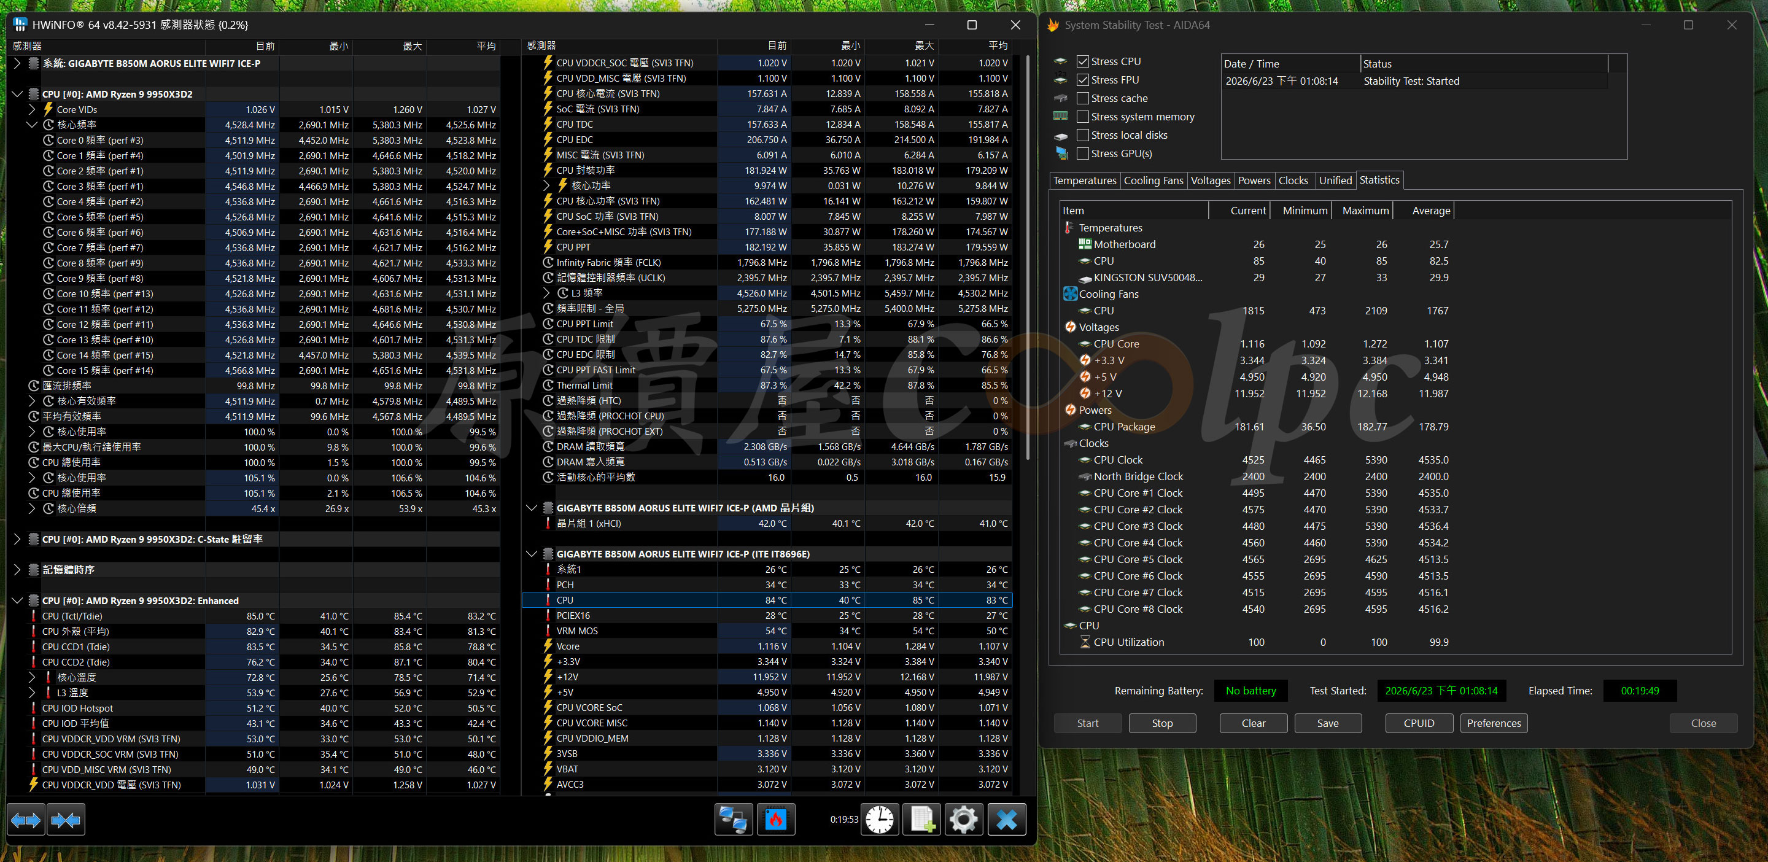
Task: Click the Average column header in AIDA64
Action: [1425, 211]
